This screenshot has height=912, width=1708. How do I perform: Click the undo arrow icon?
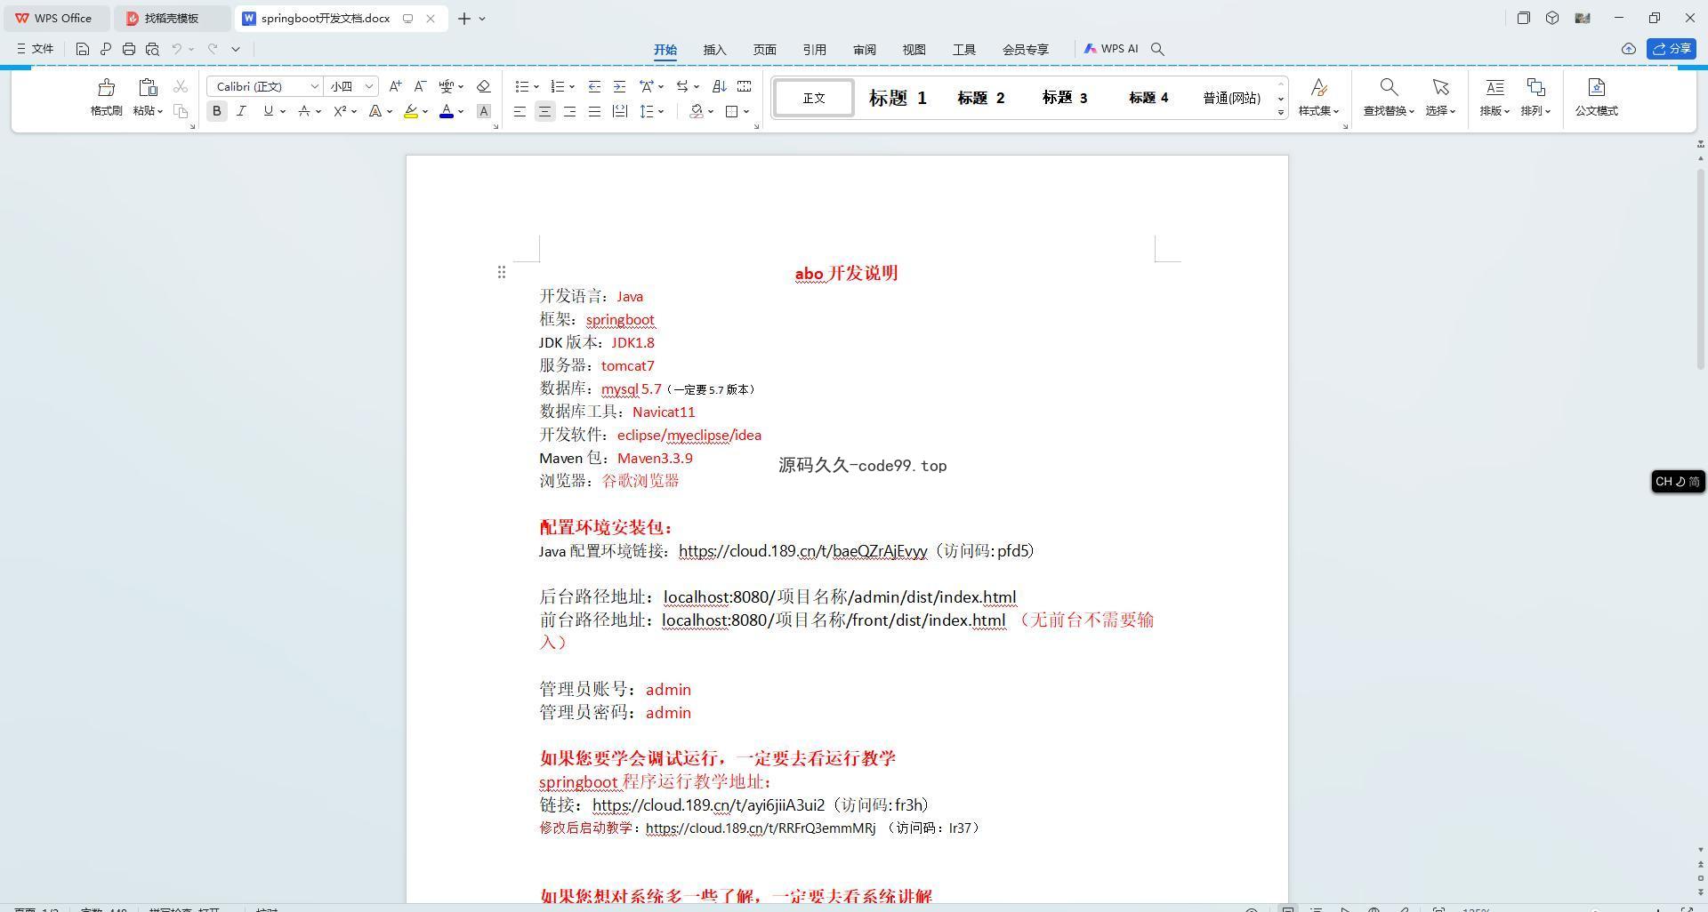(177, 49)
